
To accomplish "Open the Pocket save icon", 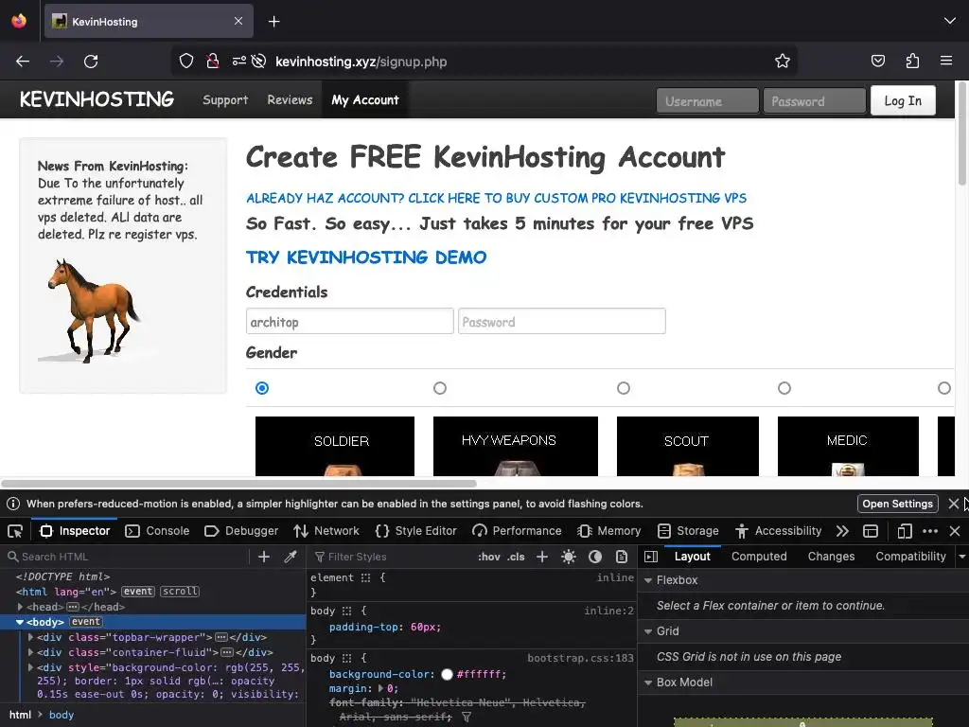I will pos(877,61).
